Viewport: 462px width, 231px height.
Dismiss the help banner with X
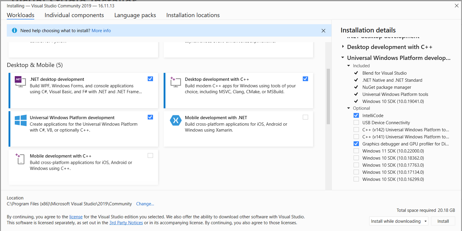click(x=323, y=31)
